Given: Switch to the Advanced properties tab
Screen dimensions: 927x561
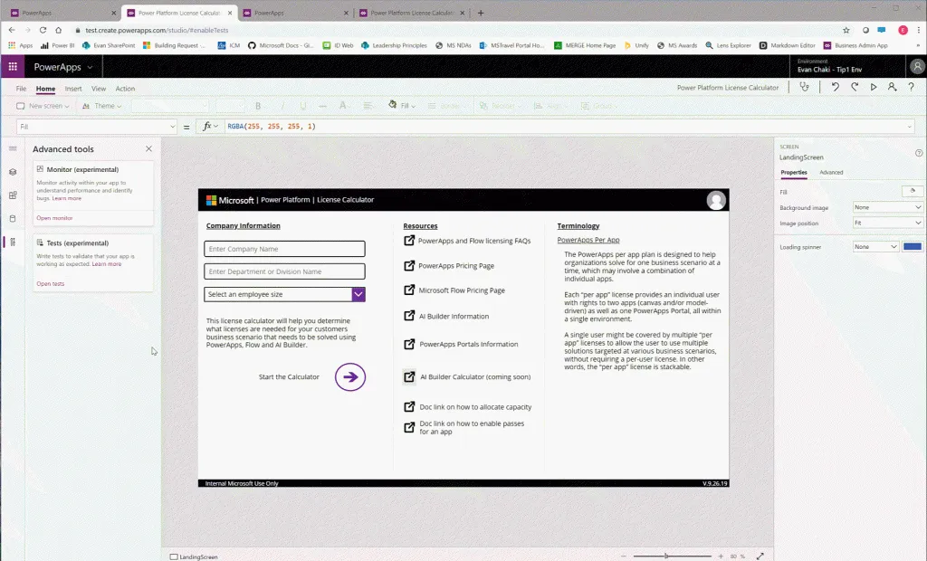Looking at the screenshot, I should (831, 173).
